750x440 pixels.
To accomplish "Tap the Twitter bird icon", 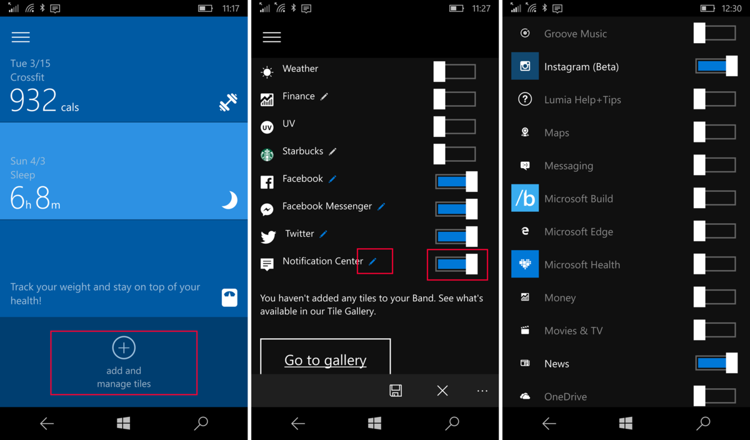I will tap(268, 237).
